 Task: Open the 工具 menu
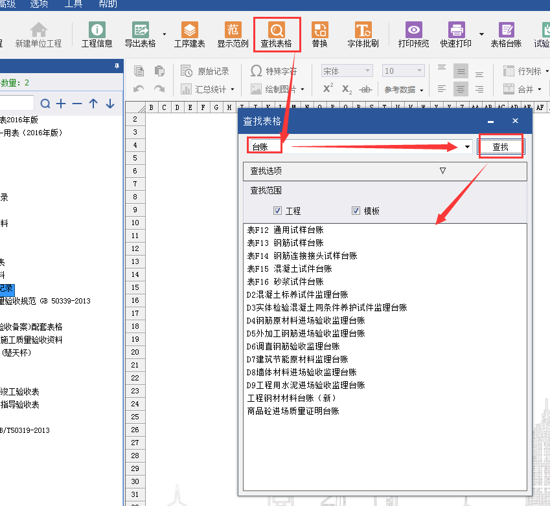point(73,5)
